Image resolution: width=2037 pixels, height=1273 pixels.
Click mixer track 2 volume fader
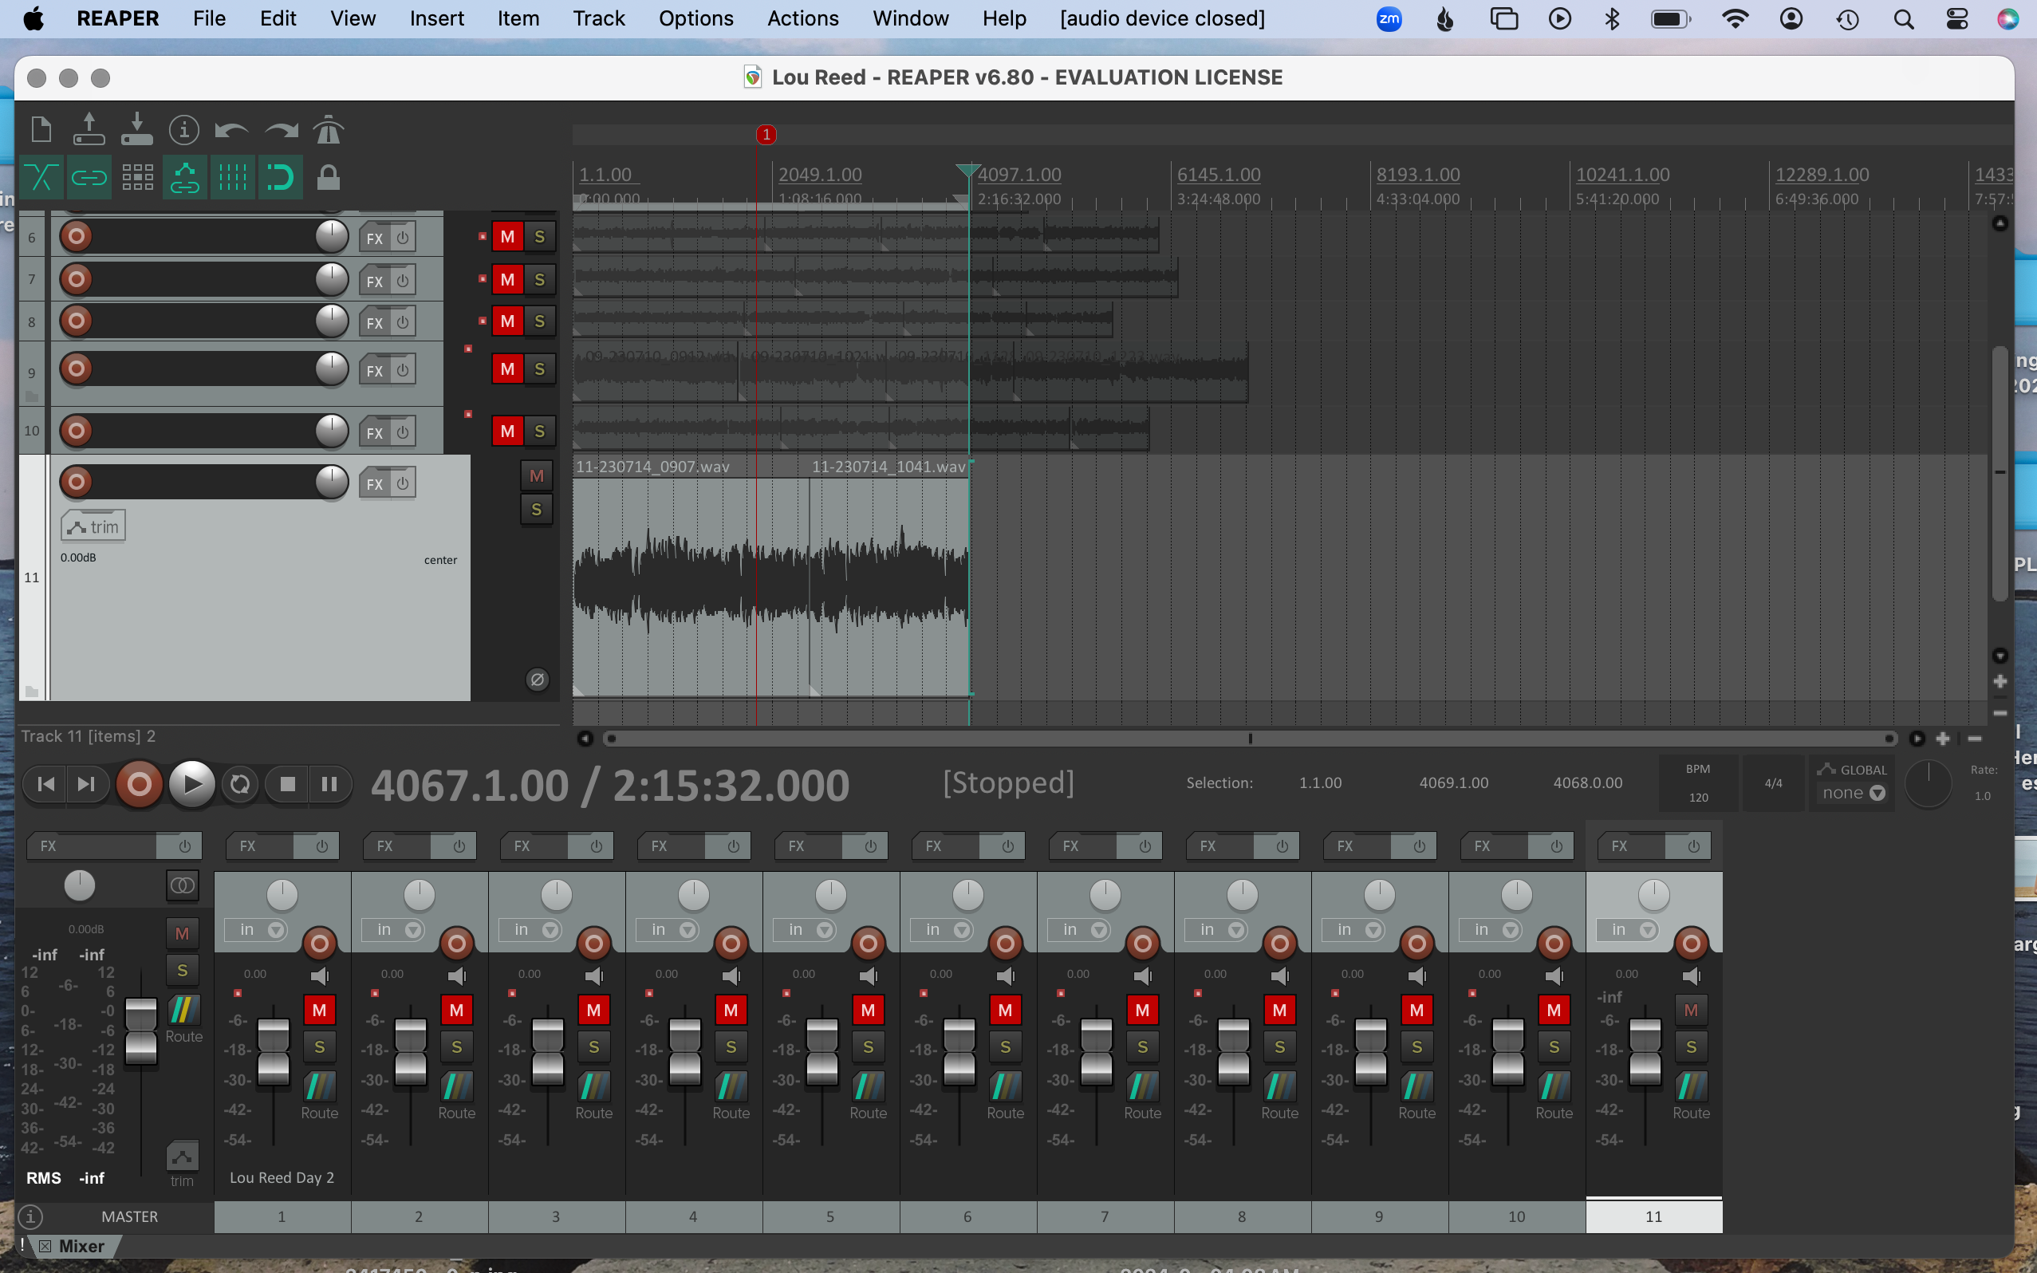[x=411, y=1052]
